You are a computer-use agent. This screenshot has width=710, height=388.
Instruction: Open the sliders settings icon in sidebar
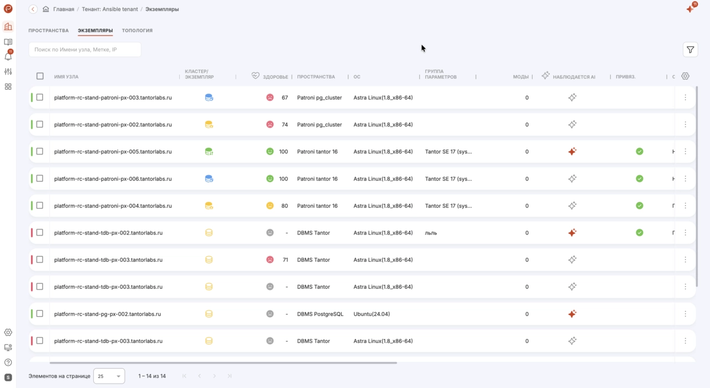click(8, 72)
